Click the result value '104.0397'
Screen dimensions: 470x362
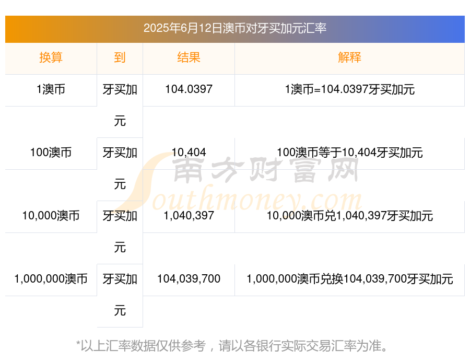(x=189, y=89)
